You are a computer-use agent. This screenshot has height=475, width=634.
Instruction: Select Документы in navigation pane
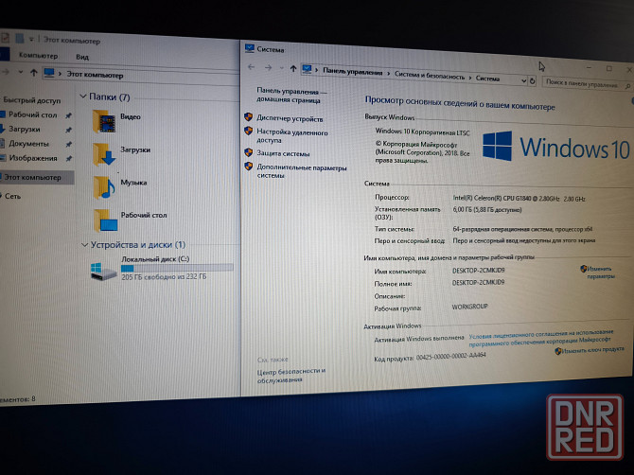coord(28,144)
